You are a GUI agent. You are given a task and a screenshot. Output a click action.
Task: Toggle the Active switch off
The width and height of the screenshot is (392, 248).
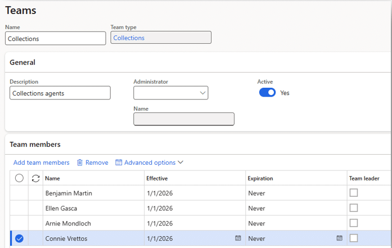point(267,93)
